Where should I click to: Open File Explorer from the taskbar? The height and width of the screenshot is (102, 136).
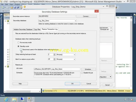(14, 99)
